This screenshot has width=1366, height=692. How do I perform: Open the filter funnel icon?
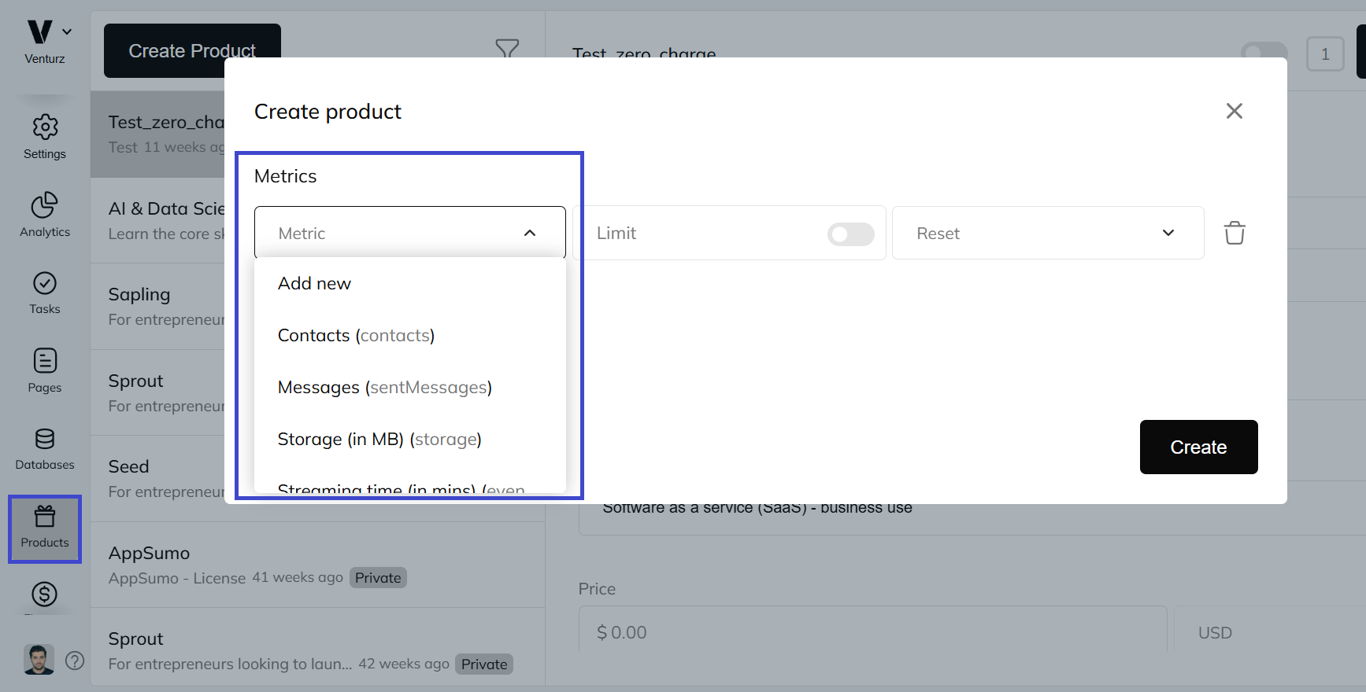click(507, 49)
